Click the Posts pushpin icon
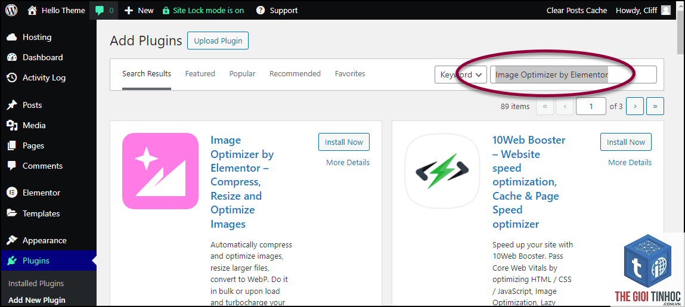Viewport: 685px width, 307px height. pyautogui.click(x=12, y=105)
